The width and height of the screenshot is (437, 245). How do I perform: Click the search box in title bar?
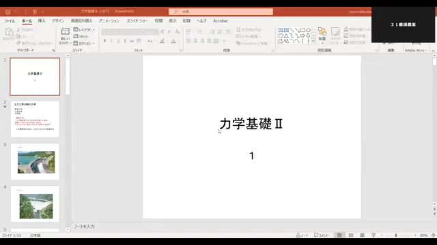[221, 12]
